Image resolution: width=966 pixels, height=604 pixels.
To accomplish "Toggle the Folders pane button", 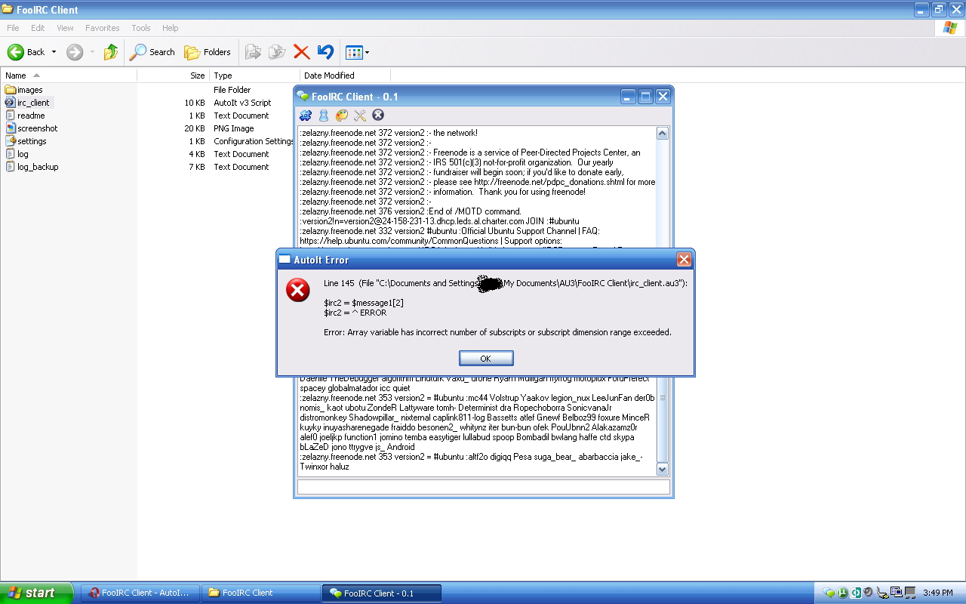I will click(208, 52).
